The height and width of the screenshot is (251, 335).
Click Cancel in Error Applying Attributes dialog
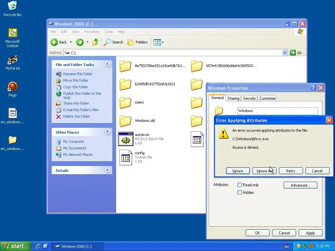click(x=317, y=171)
